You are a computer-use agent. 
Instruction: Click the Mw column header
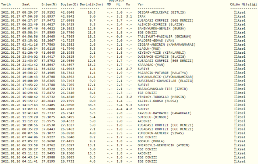pos(128,4)
